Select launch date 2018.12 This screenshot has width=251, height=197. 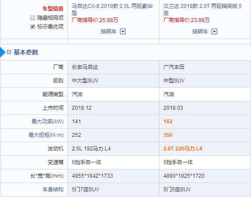[81, 108]
